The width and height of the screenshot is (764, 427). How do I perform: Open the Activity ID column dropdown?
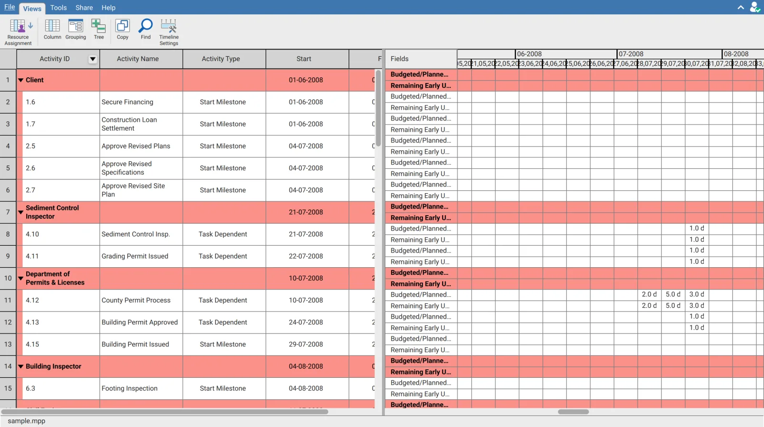point(93,59)
